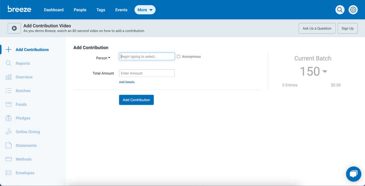Enable the Anonymous checkbox
This screenshot has width=365, height=186.
(x=179, y=56)
